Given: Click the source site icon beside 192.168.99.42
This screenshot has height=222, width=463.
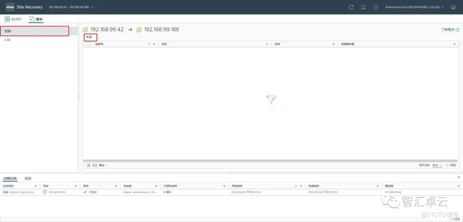Looking at the screenshot, I should 86,30.
